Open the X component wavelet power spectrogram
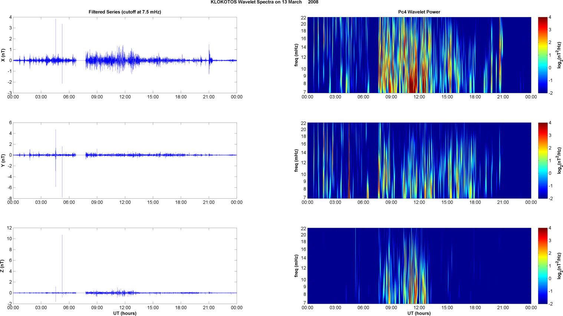Screen dimensions: 563x316 (419, 55)
